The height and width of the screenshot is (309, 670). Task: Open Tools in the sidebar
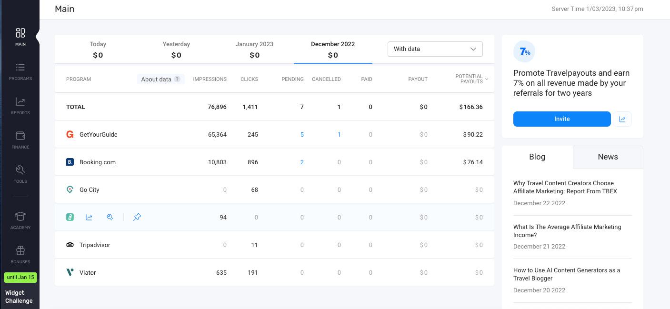tap(20, 174)
